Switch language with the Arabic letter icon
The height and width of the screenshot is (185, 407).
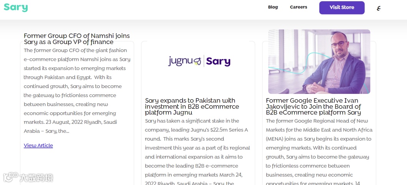(379, 8)
